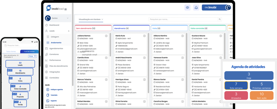
Task: Open Agendamentos calendar in sidebar
Action: pos(56,49)
